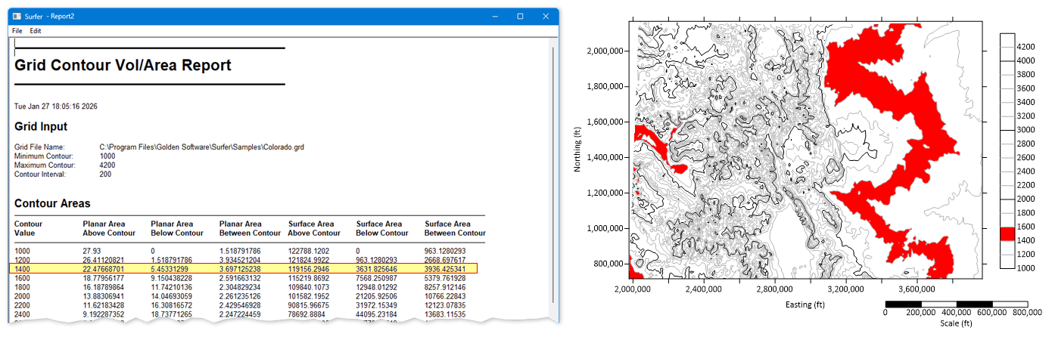Open the File menu

coord(17,31)
